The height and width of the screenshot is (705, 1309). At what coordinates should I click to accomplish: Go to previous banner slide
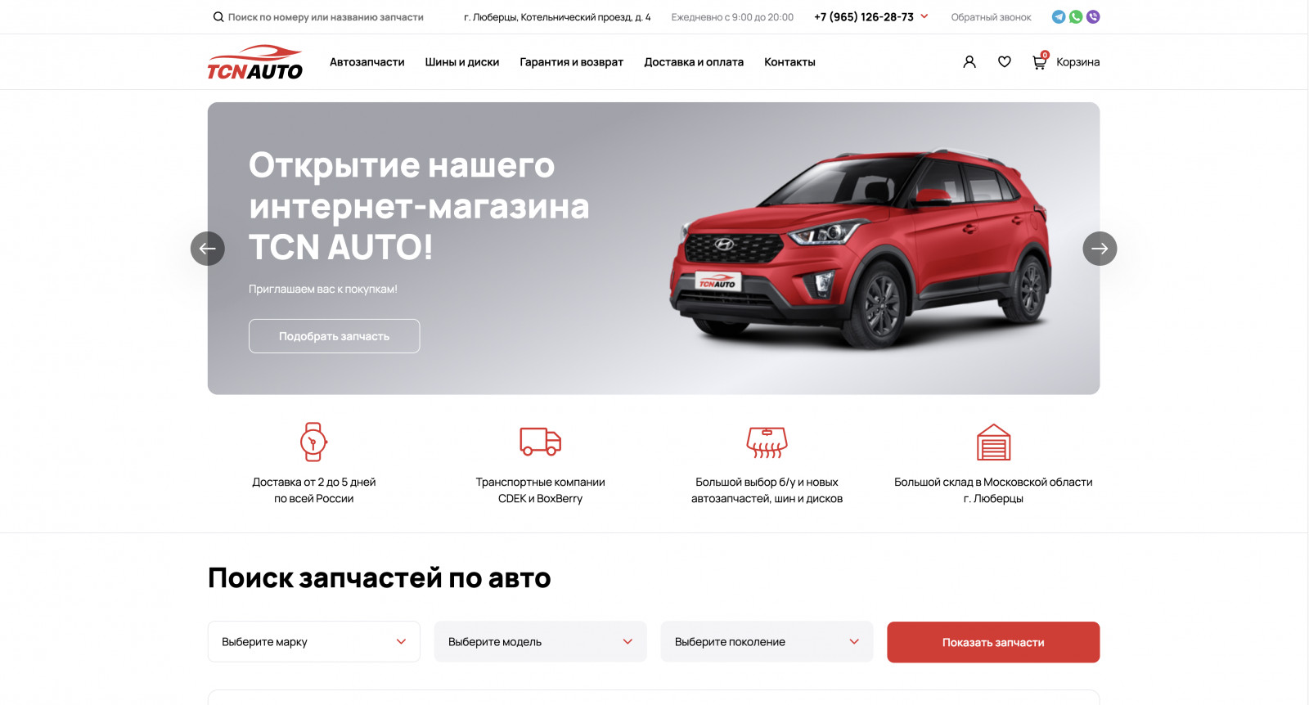(208, 249)
